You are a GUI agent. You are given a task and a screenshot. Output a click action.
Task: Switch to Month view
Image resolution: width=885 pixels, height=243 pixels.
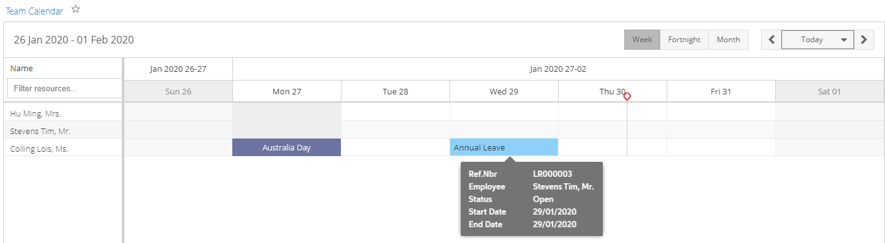728,40
